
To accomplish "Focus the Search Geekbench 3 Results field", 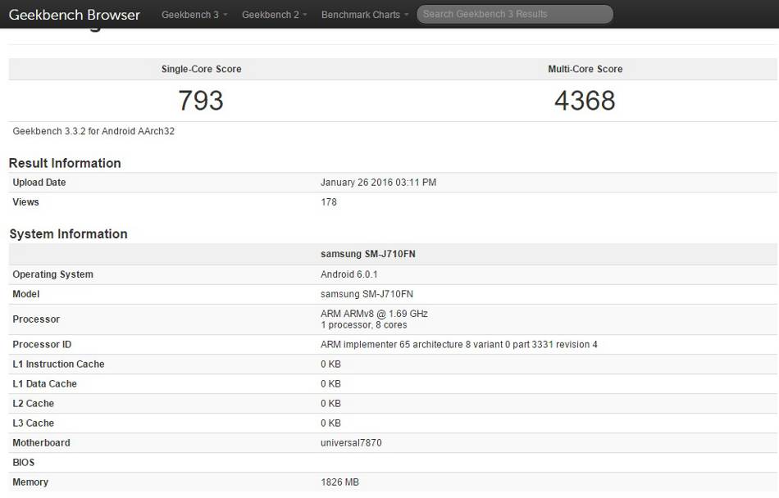I will [515, 15].
